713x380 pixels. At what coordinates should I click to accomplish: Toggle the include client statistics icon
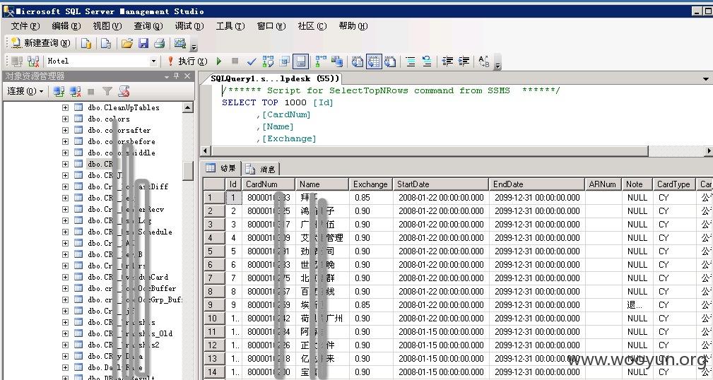[337, 61]
